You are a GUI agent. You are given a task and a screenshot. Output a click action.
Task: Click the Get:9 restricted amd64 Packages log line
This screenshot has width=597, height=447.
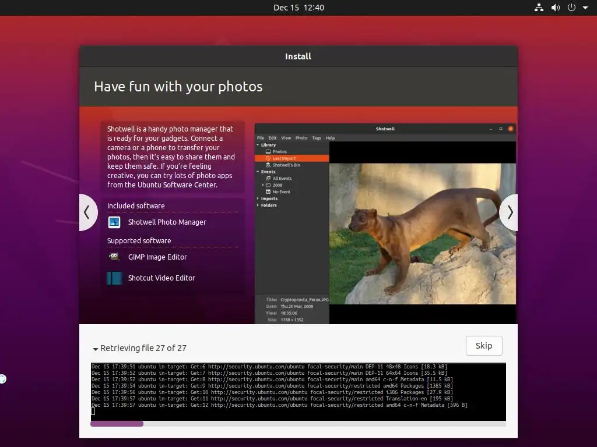272,386
